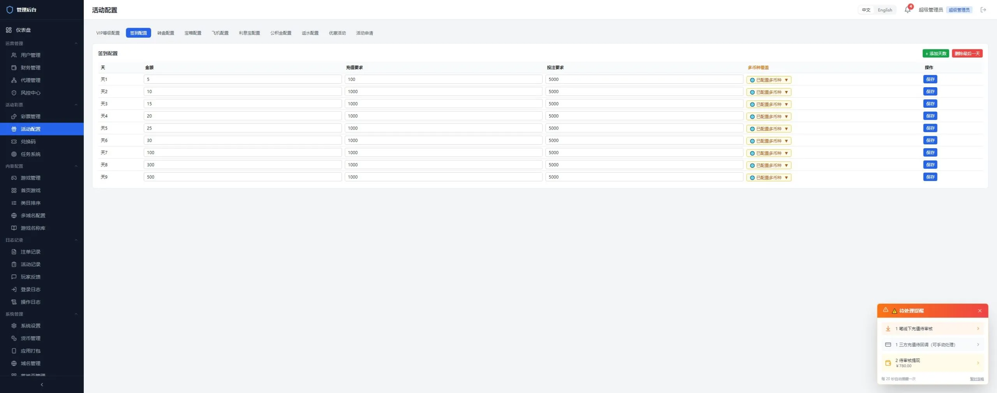
Task: Save the 天1 row
Action: pyautogui.click(x=930, y=79)
